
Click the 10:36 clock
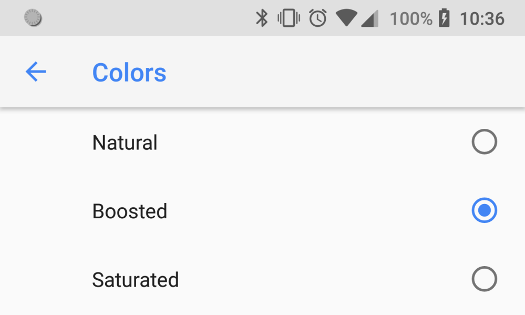tap(482, 18)
